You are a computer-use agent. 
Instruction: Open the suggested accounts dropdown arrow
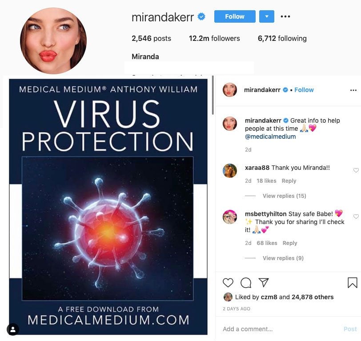click(267, 16)
